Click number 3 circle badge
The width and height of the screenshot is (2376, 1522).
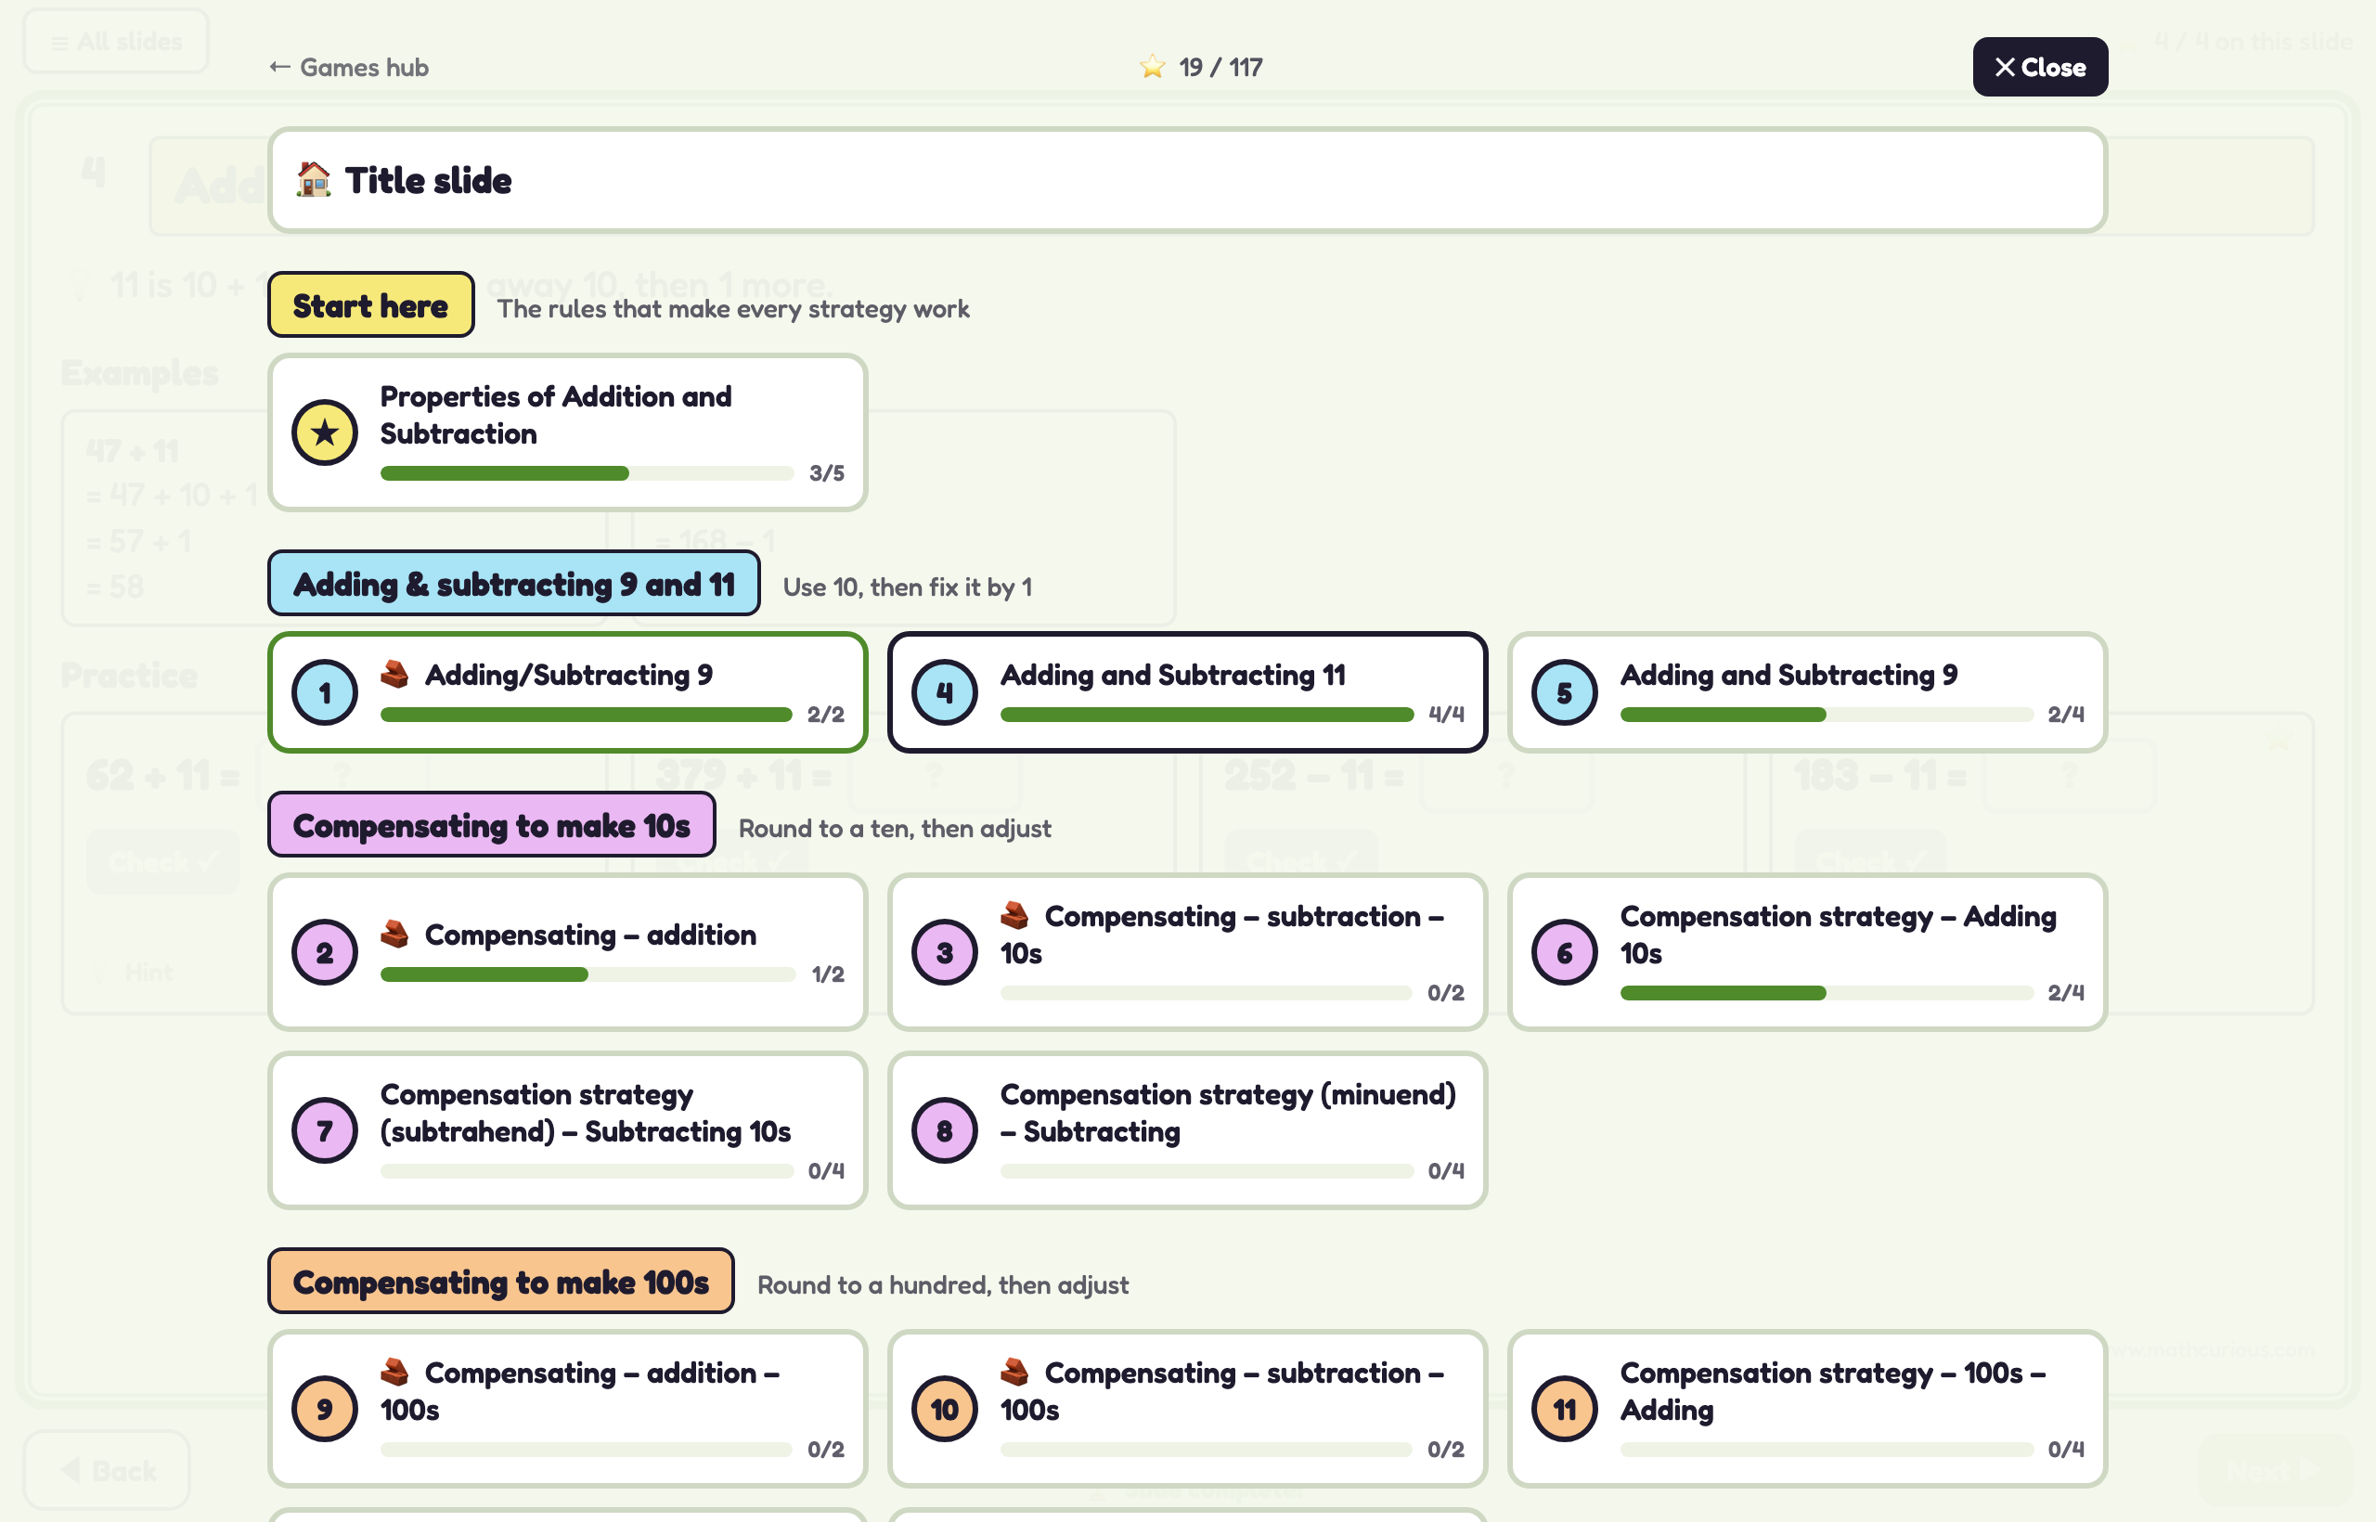pyautogui.click(x=944, y=953)
